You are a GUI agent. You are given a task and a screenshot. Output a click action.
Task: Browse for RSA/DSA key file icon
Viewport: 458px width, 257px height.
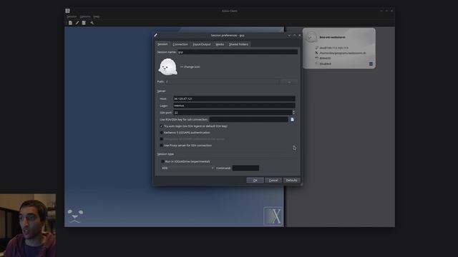coord(292,119)
